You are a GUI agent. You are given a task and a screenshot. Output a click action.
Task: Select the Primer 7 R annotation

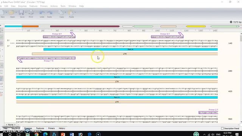pos(46,58)
